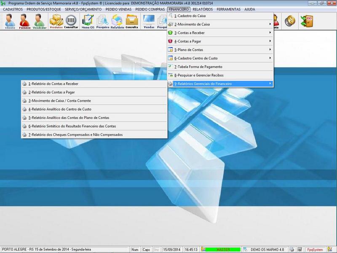Open the CADASTROS menu
The width and height of the screenshot is (337, 253).
pos(13,9)
